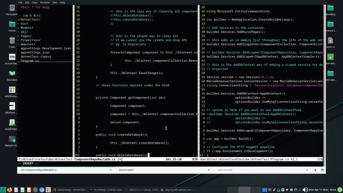The height and width of the screenshot is (193, 343).
Task: Open the nature folder on desktop
Action: [x=330, y=24]
